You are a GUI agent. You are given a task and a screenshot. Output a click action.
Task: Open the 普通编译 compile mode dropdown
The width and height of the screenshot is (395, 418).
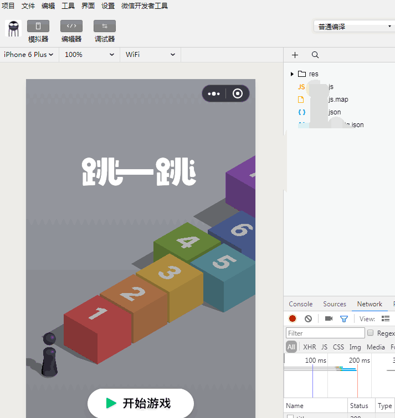tap(353, 27)
